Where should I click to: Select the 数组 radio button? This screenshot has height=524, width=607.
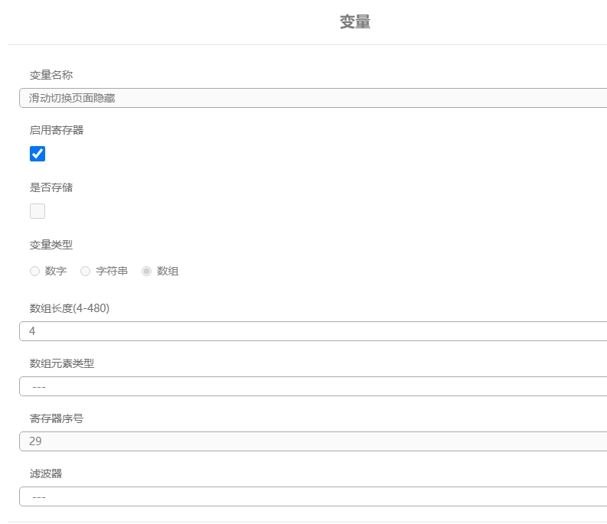click(x=146, y=271)
